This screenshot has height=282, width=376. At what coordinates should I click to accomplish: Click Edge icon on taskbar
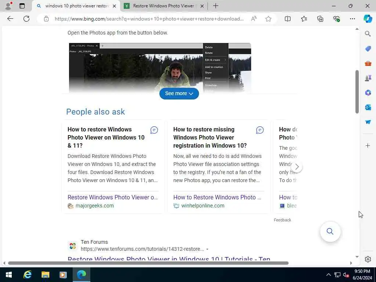tap(81, 275)
